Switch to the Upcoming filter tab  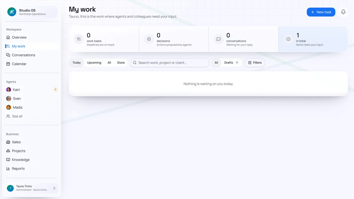94,63
